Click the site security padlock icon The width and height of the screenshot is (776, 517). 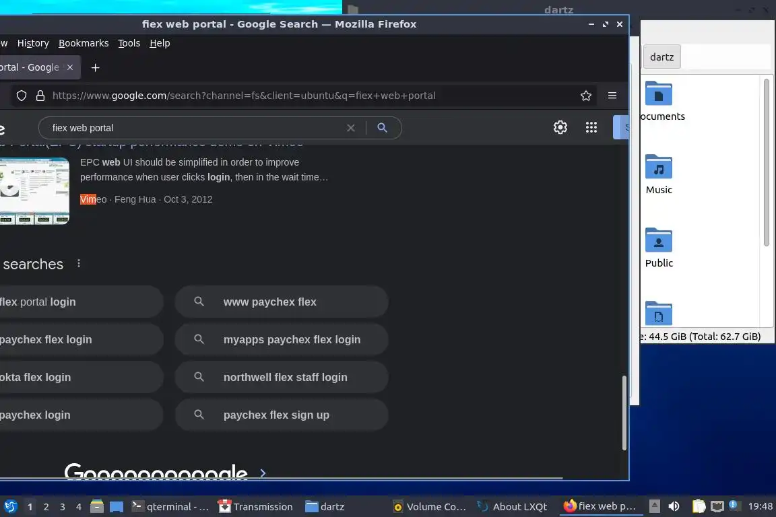pos(40,96)
